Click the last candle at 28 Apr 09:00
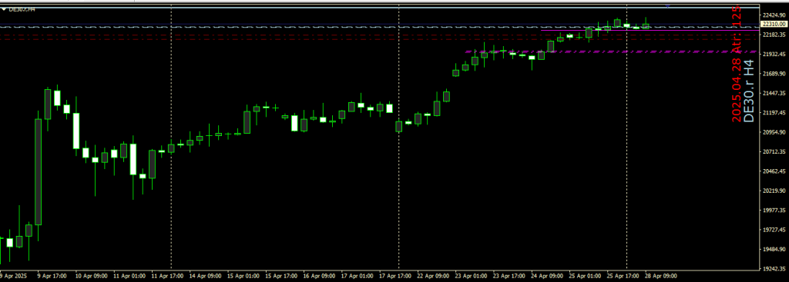The height and width of the screenshot is (282, 789). coord(646,25)
